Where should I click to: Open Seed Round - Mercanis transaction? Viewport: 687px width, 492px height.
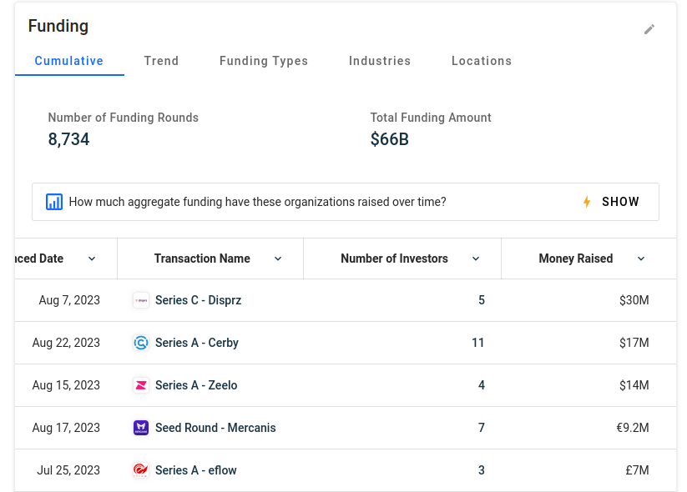[215, 428]
